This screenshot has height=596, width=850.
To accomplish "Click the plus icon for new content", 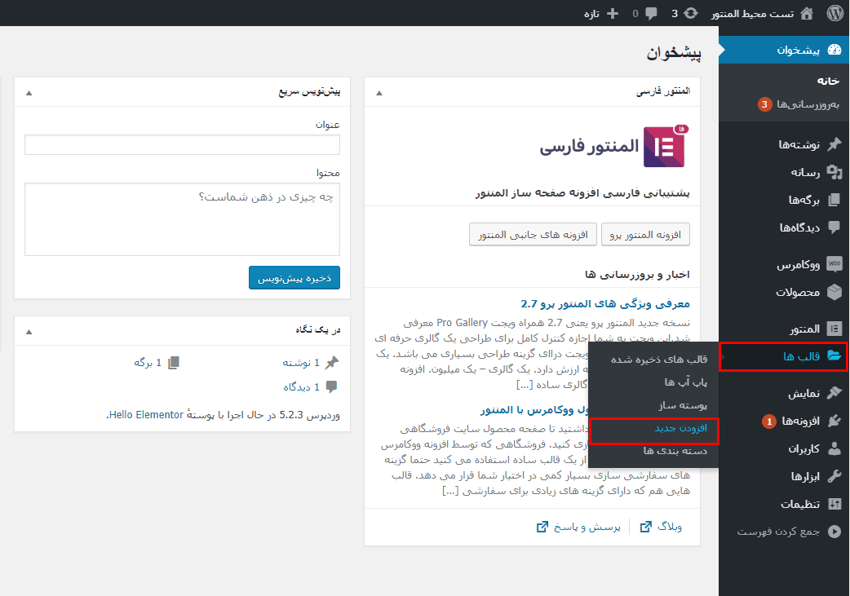I will 613,14.
